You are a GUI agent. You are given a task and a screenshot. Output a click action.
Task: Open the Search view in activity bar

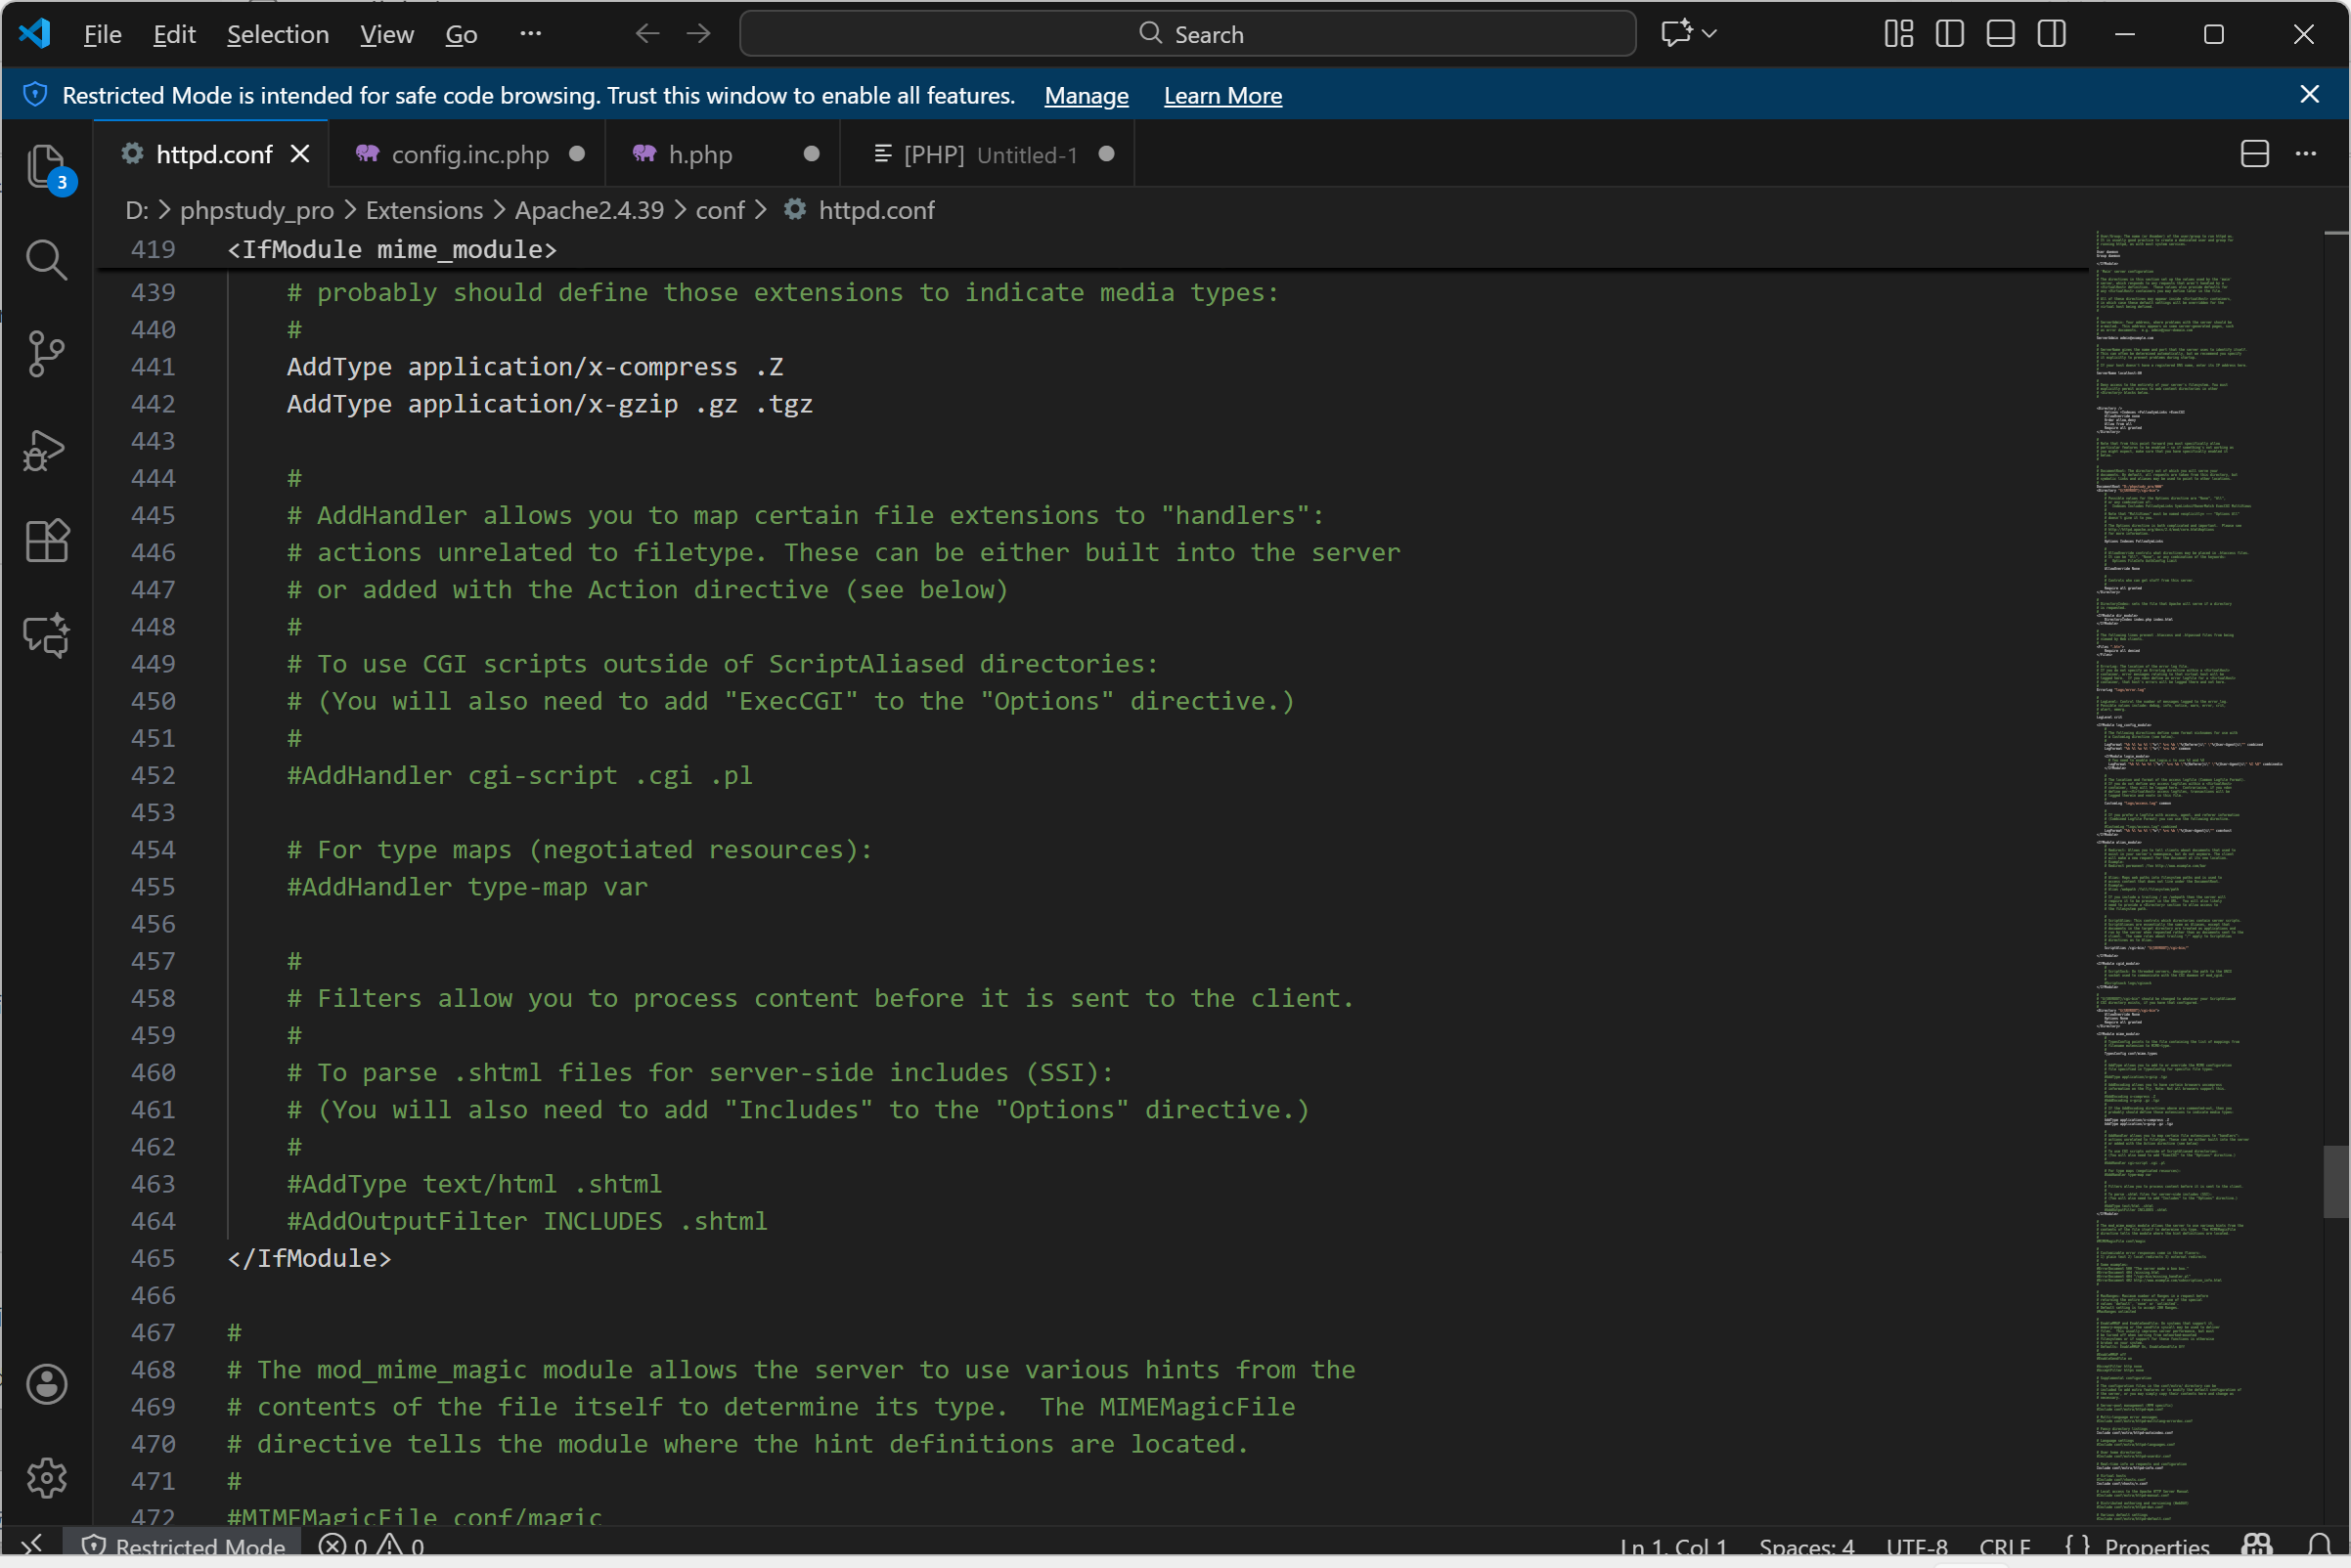point(46,260)
